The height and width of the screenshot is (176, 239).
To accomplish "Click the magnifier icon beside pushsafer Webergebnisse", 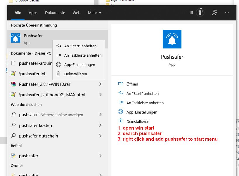I will [x=13, y=114].
